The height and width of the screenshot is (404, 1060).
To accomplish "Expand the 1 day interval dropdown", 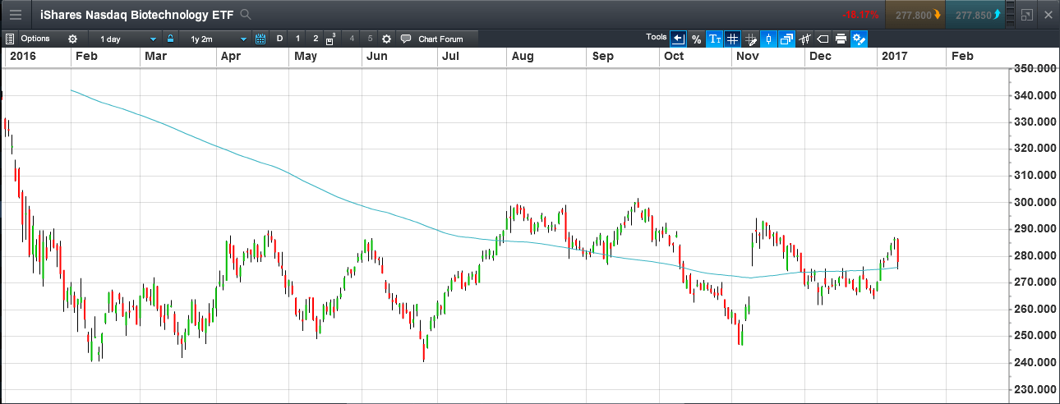I will coord(127,39).
